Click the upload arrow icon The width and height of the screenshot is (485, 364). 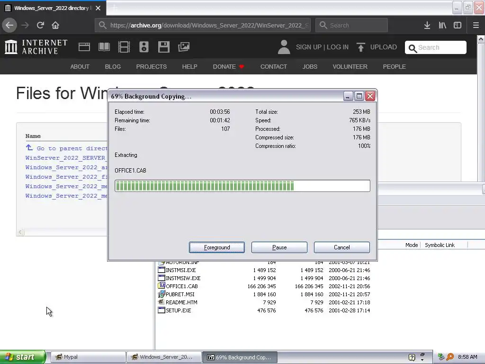click(x=360, y=47)
